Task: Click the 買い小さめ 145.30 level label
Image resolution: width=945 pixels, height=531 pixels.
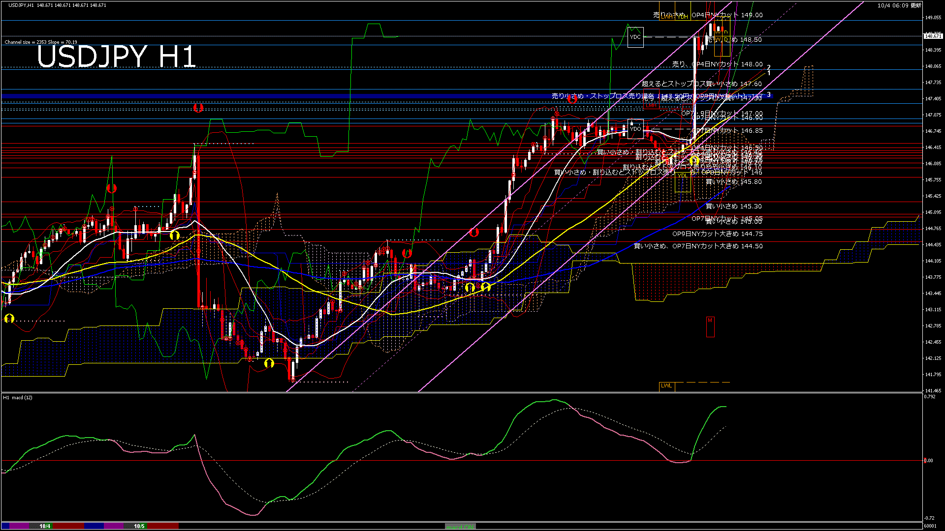Action: coord(733,206)
